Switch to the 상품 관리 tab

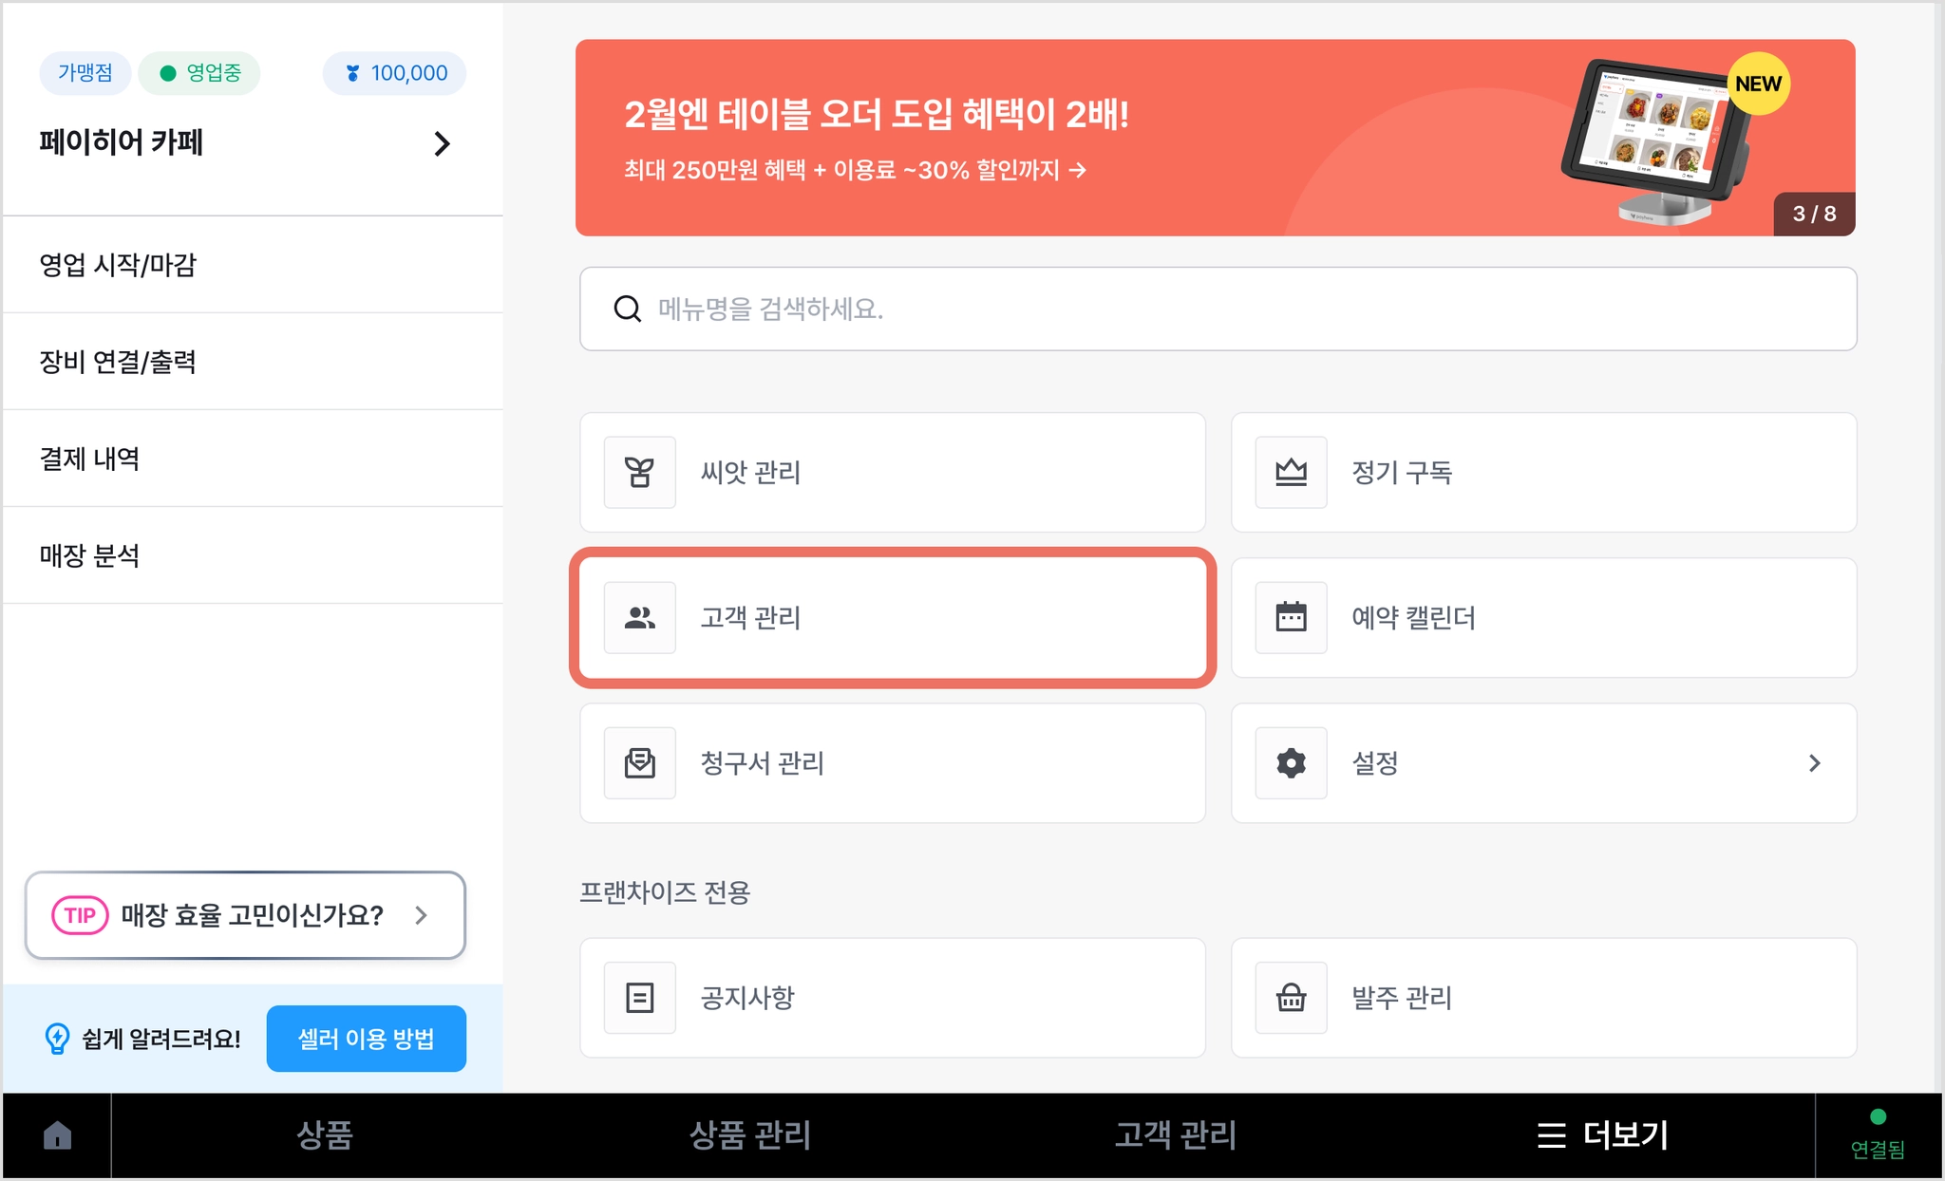749,1135
